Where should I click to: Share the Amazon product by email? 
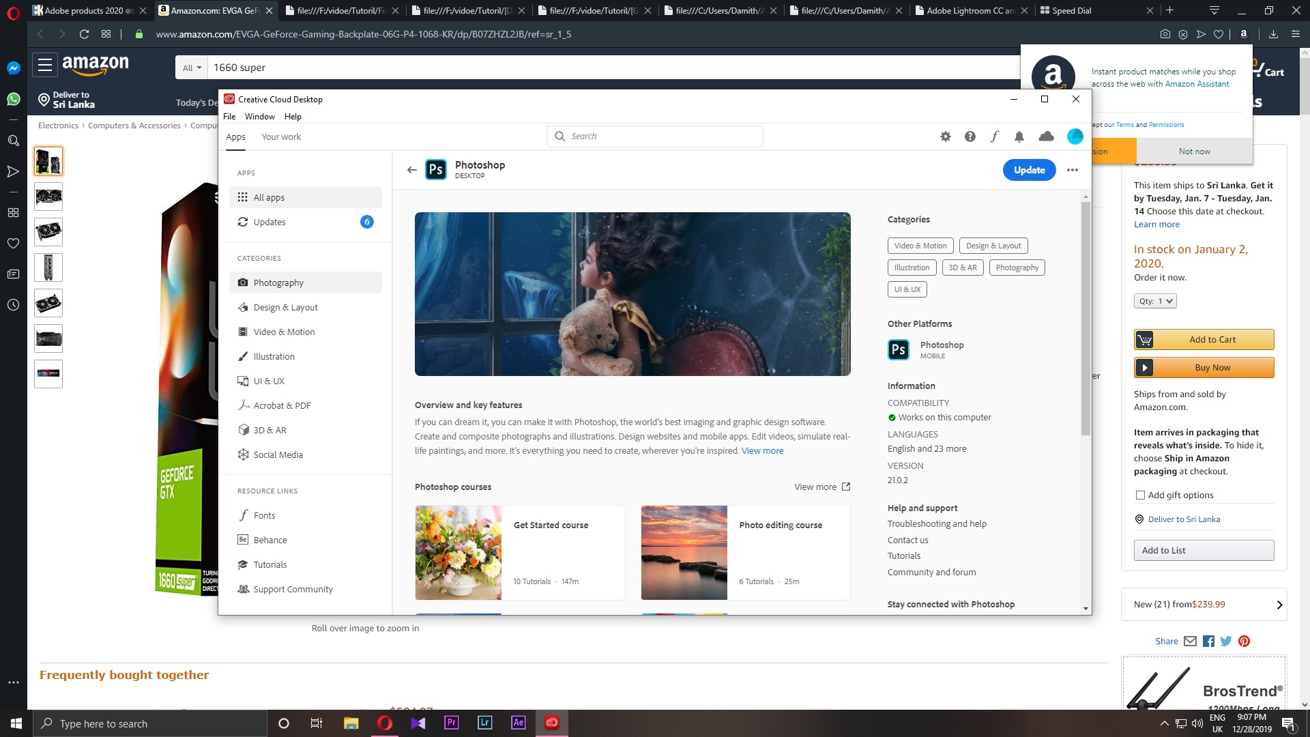(1190, 641)
